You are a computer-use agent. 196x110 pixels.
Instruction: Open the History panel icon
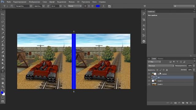[144, 14]
